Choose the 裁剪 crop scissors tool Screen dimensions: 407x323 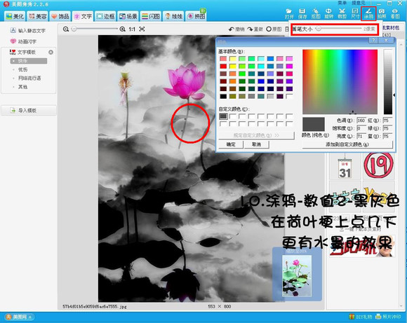(x=342, y=13)
